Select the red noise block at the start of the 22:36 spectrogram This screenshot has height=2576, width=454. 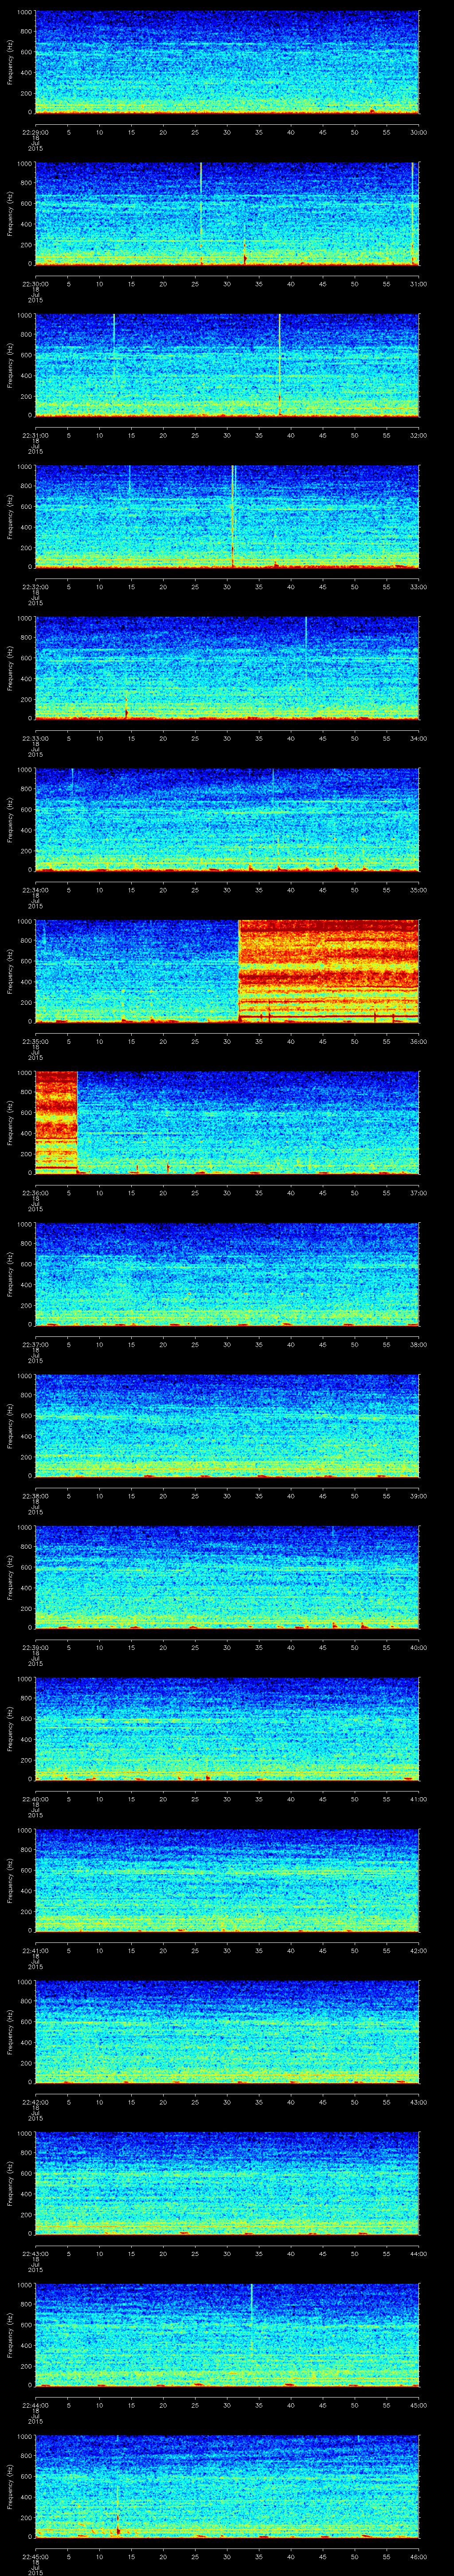56,1122
